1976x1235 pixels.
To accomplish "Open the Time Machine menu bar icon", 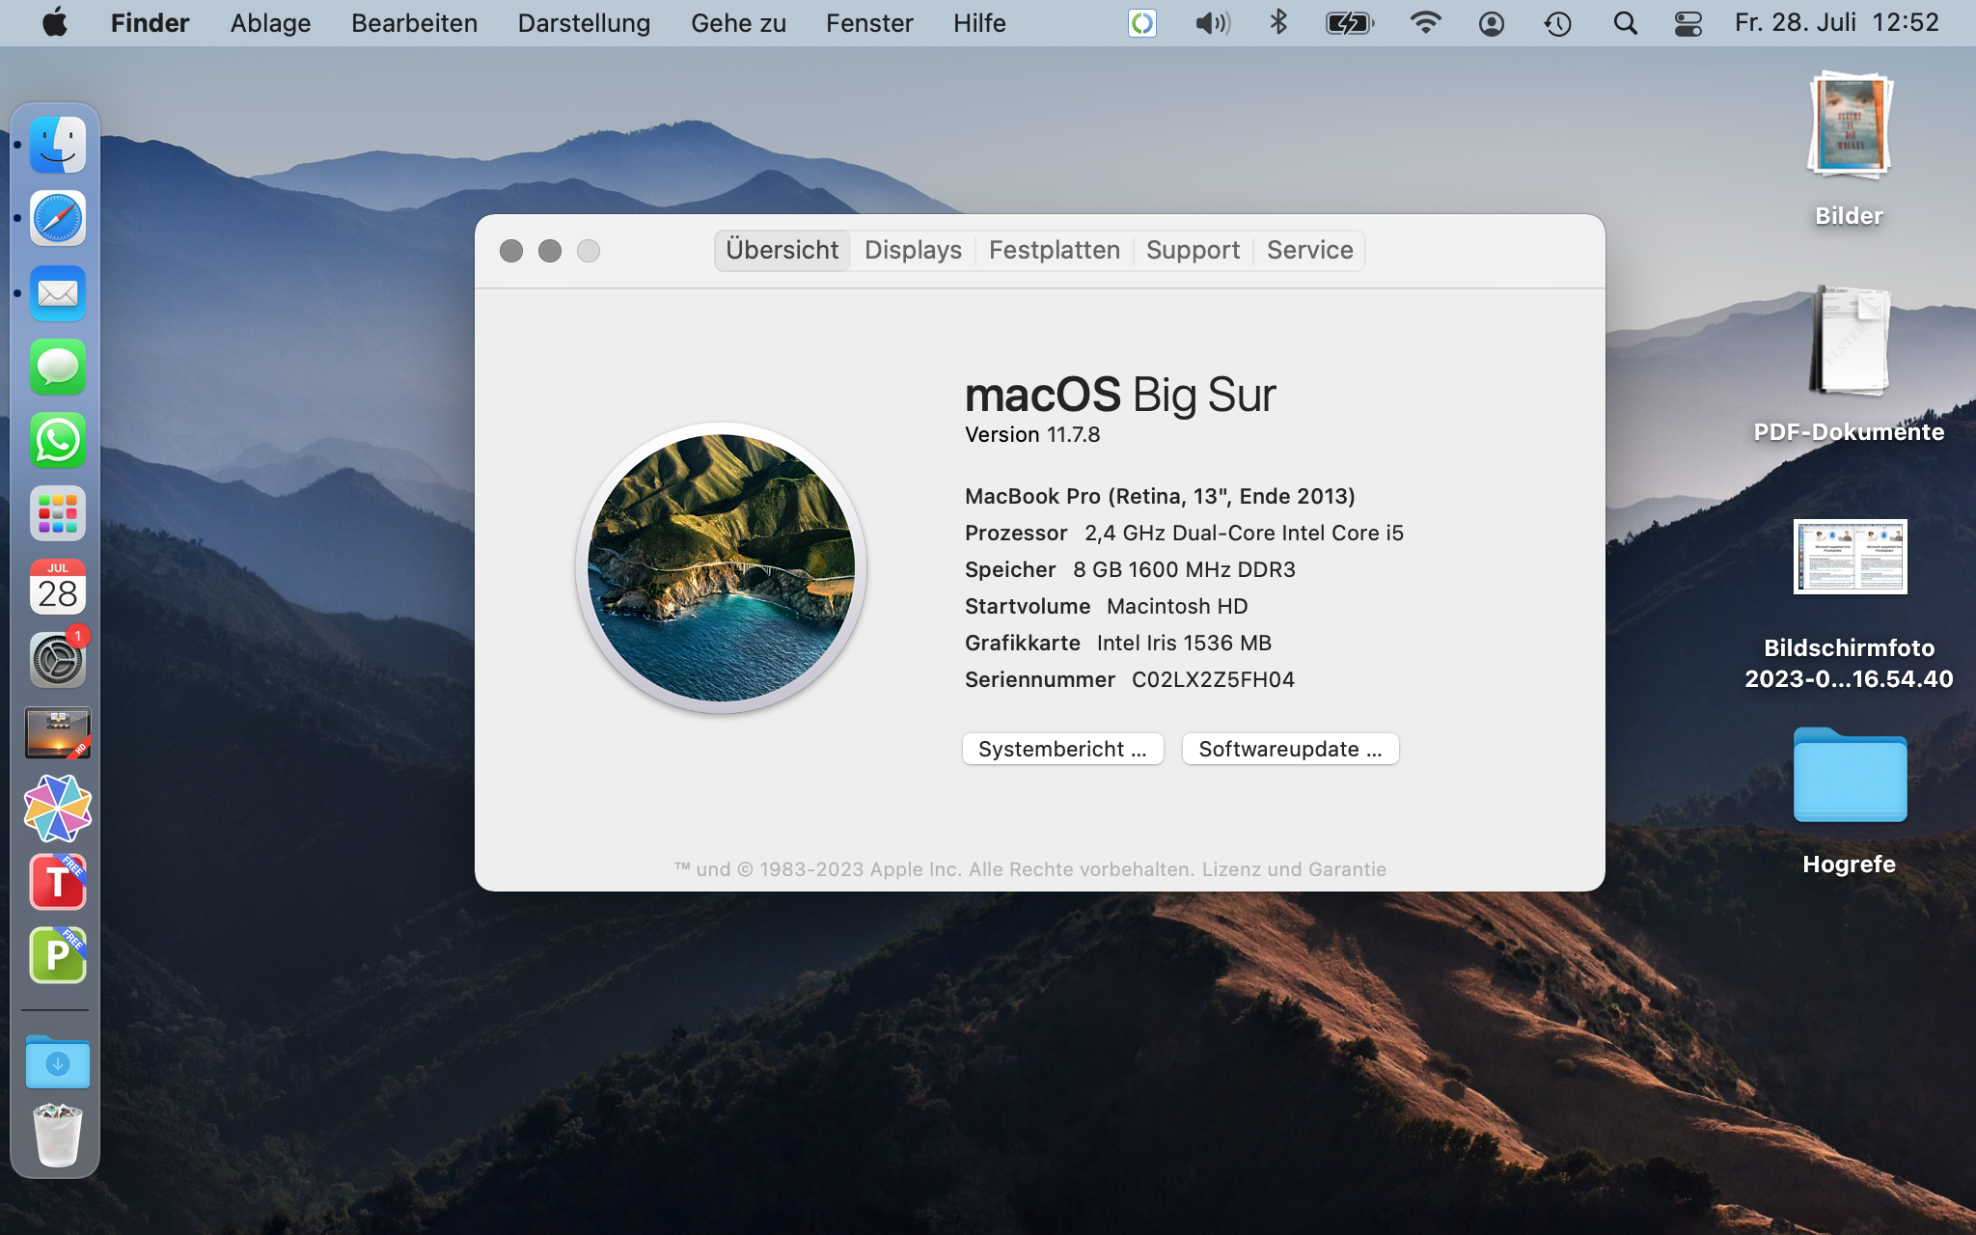I will point(1557,23).
